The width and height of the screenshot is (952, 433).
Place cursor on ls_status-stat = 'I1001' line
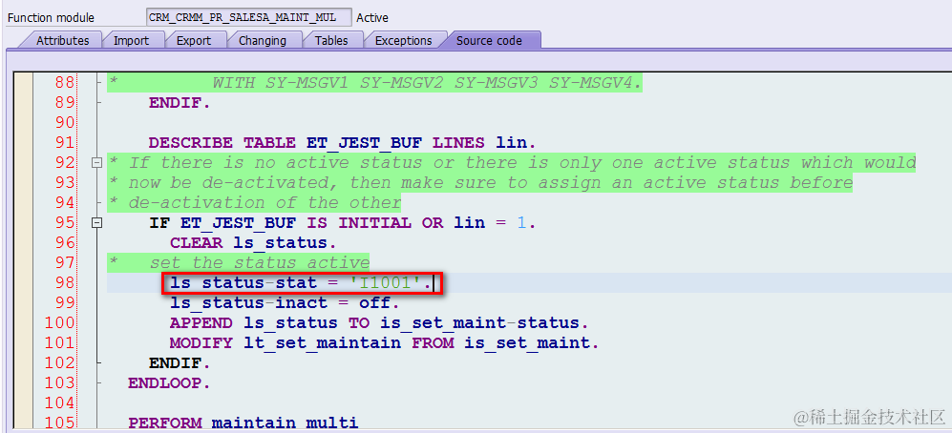pos(301,282)
